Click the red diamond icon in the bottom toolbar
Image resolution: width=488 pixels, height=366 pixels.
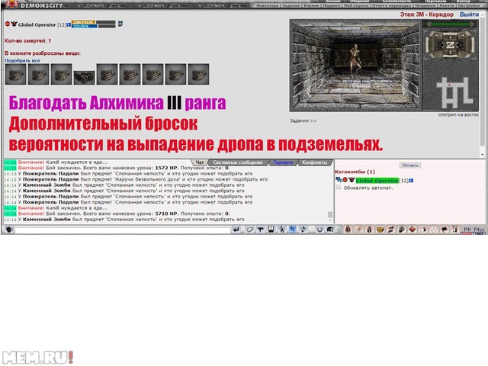click(412, 230)
